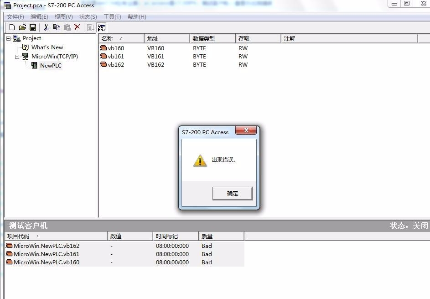This screenshot has height=299, width=430.
Task: Collapse the MicroWin(TCP/IP) tree node
Action: 17,57
